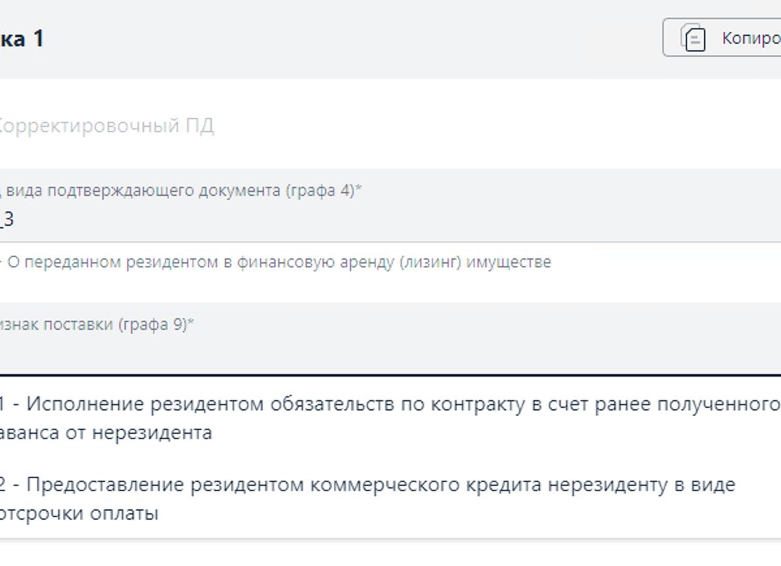The height and width of the screenshot is (566, 781).
Task: Select option 2 - Предоставление резидентом коммерческого кредита
Action: click(391, 499)
